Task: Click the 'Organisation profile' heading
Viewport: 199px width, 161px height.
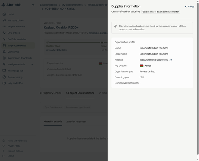Action: coord(125,42)
